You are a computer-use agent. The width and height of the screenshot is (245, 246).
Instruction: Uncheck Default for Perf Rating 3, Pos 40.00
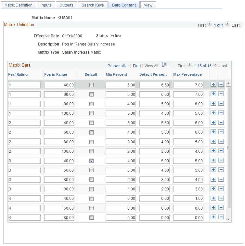(91, 161)
